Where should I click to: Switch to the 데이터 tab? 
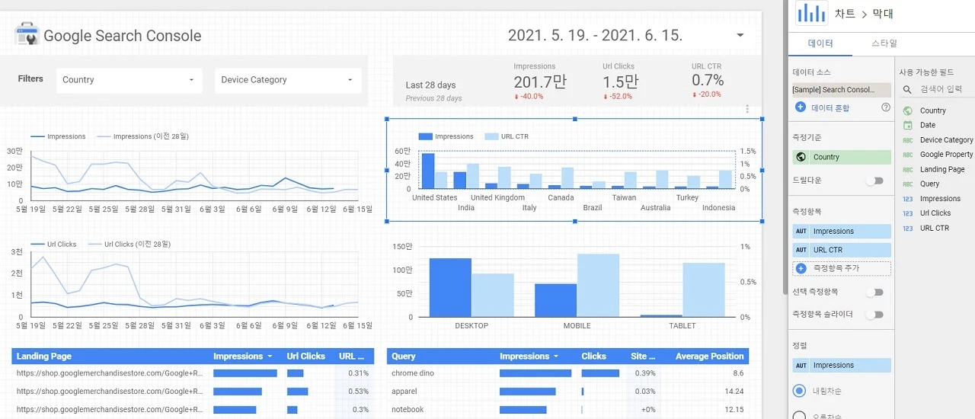click(820, 43)
